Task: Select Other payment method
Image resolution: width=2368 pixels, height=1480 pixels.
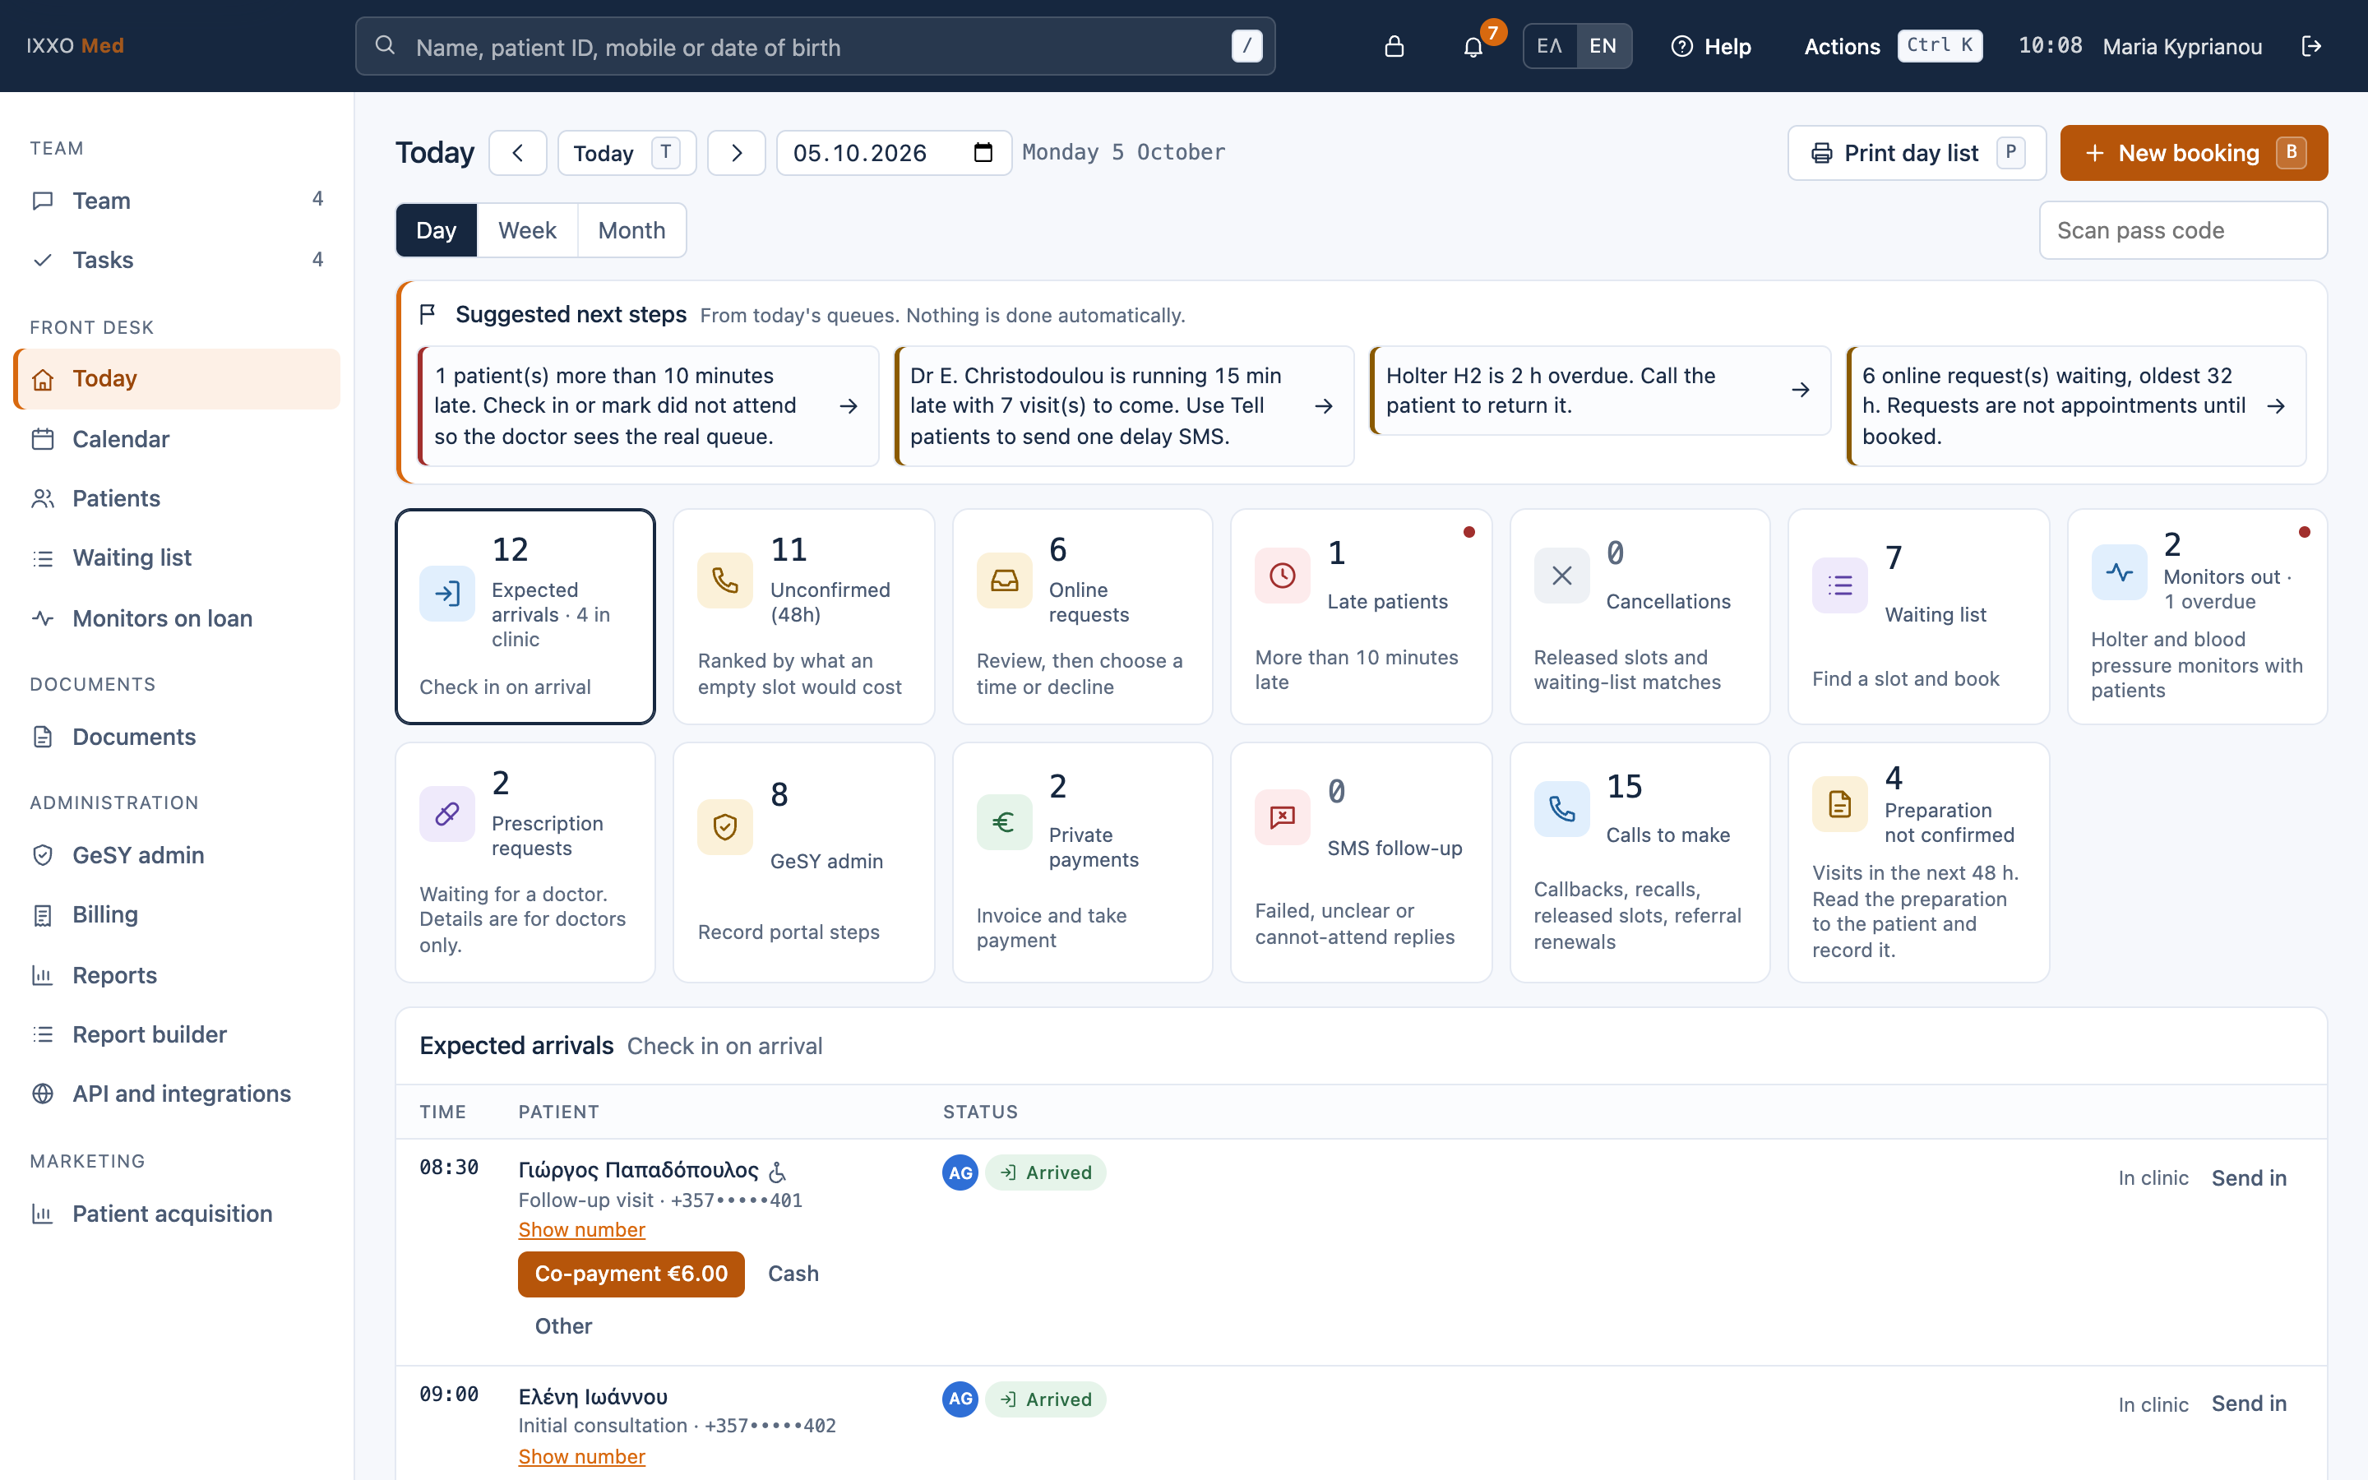Action: (563, 1326)
